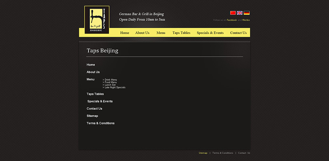329x161 pixels.
Task: Click Home in the sitemap list
Action: pyautogui.click(x=91, y=65)
